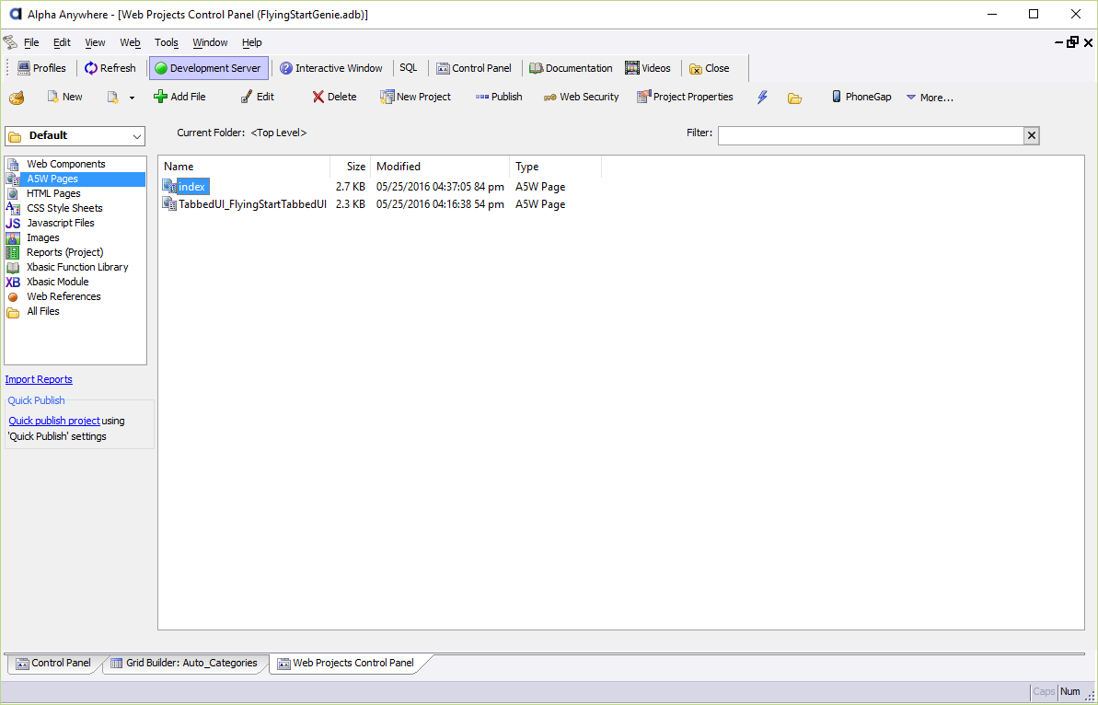Open the PhoneGap builder
Viewport: 1098px width, 705px height.
pos(861,98)
